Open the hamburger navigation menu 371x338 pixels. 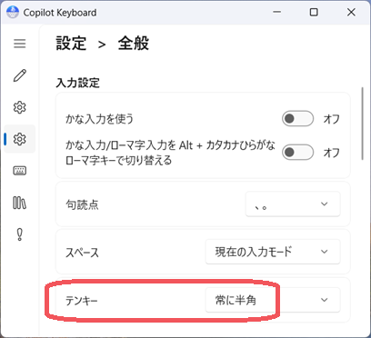point(20,44)
